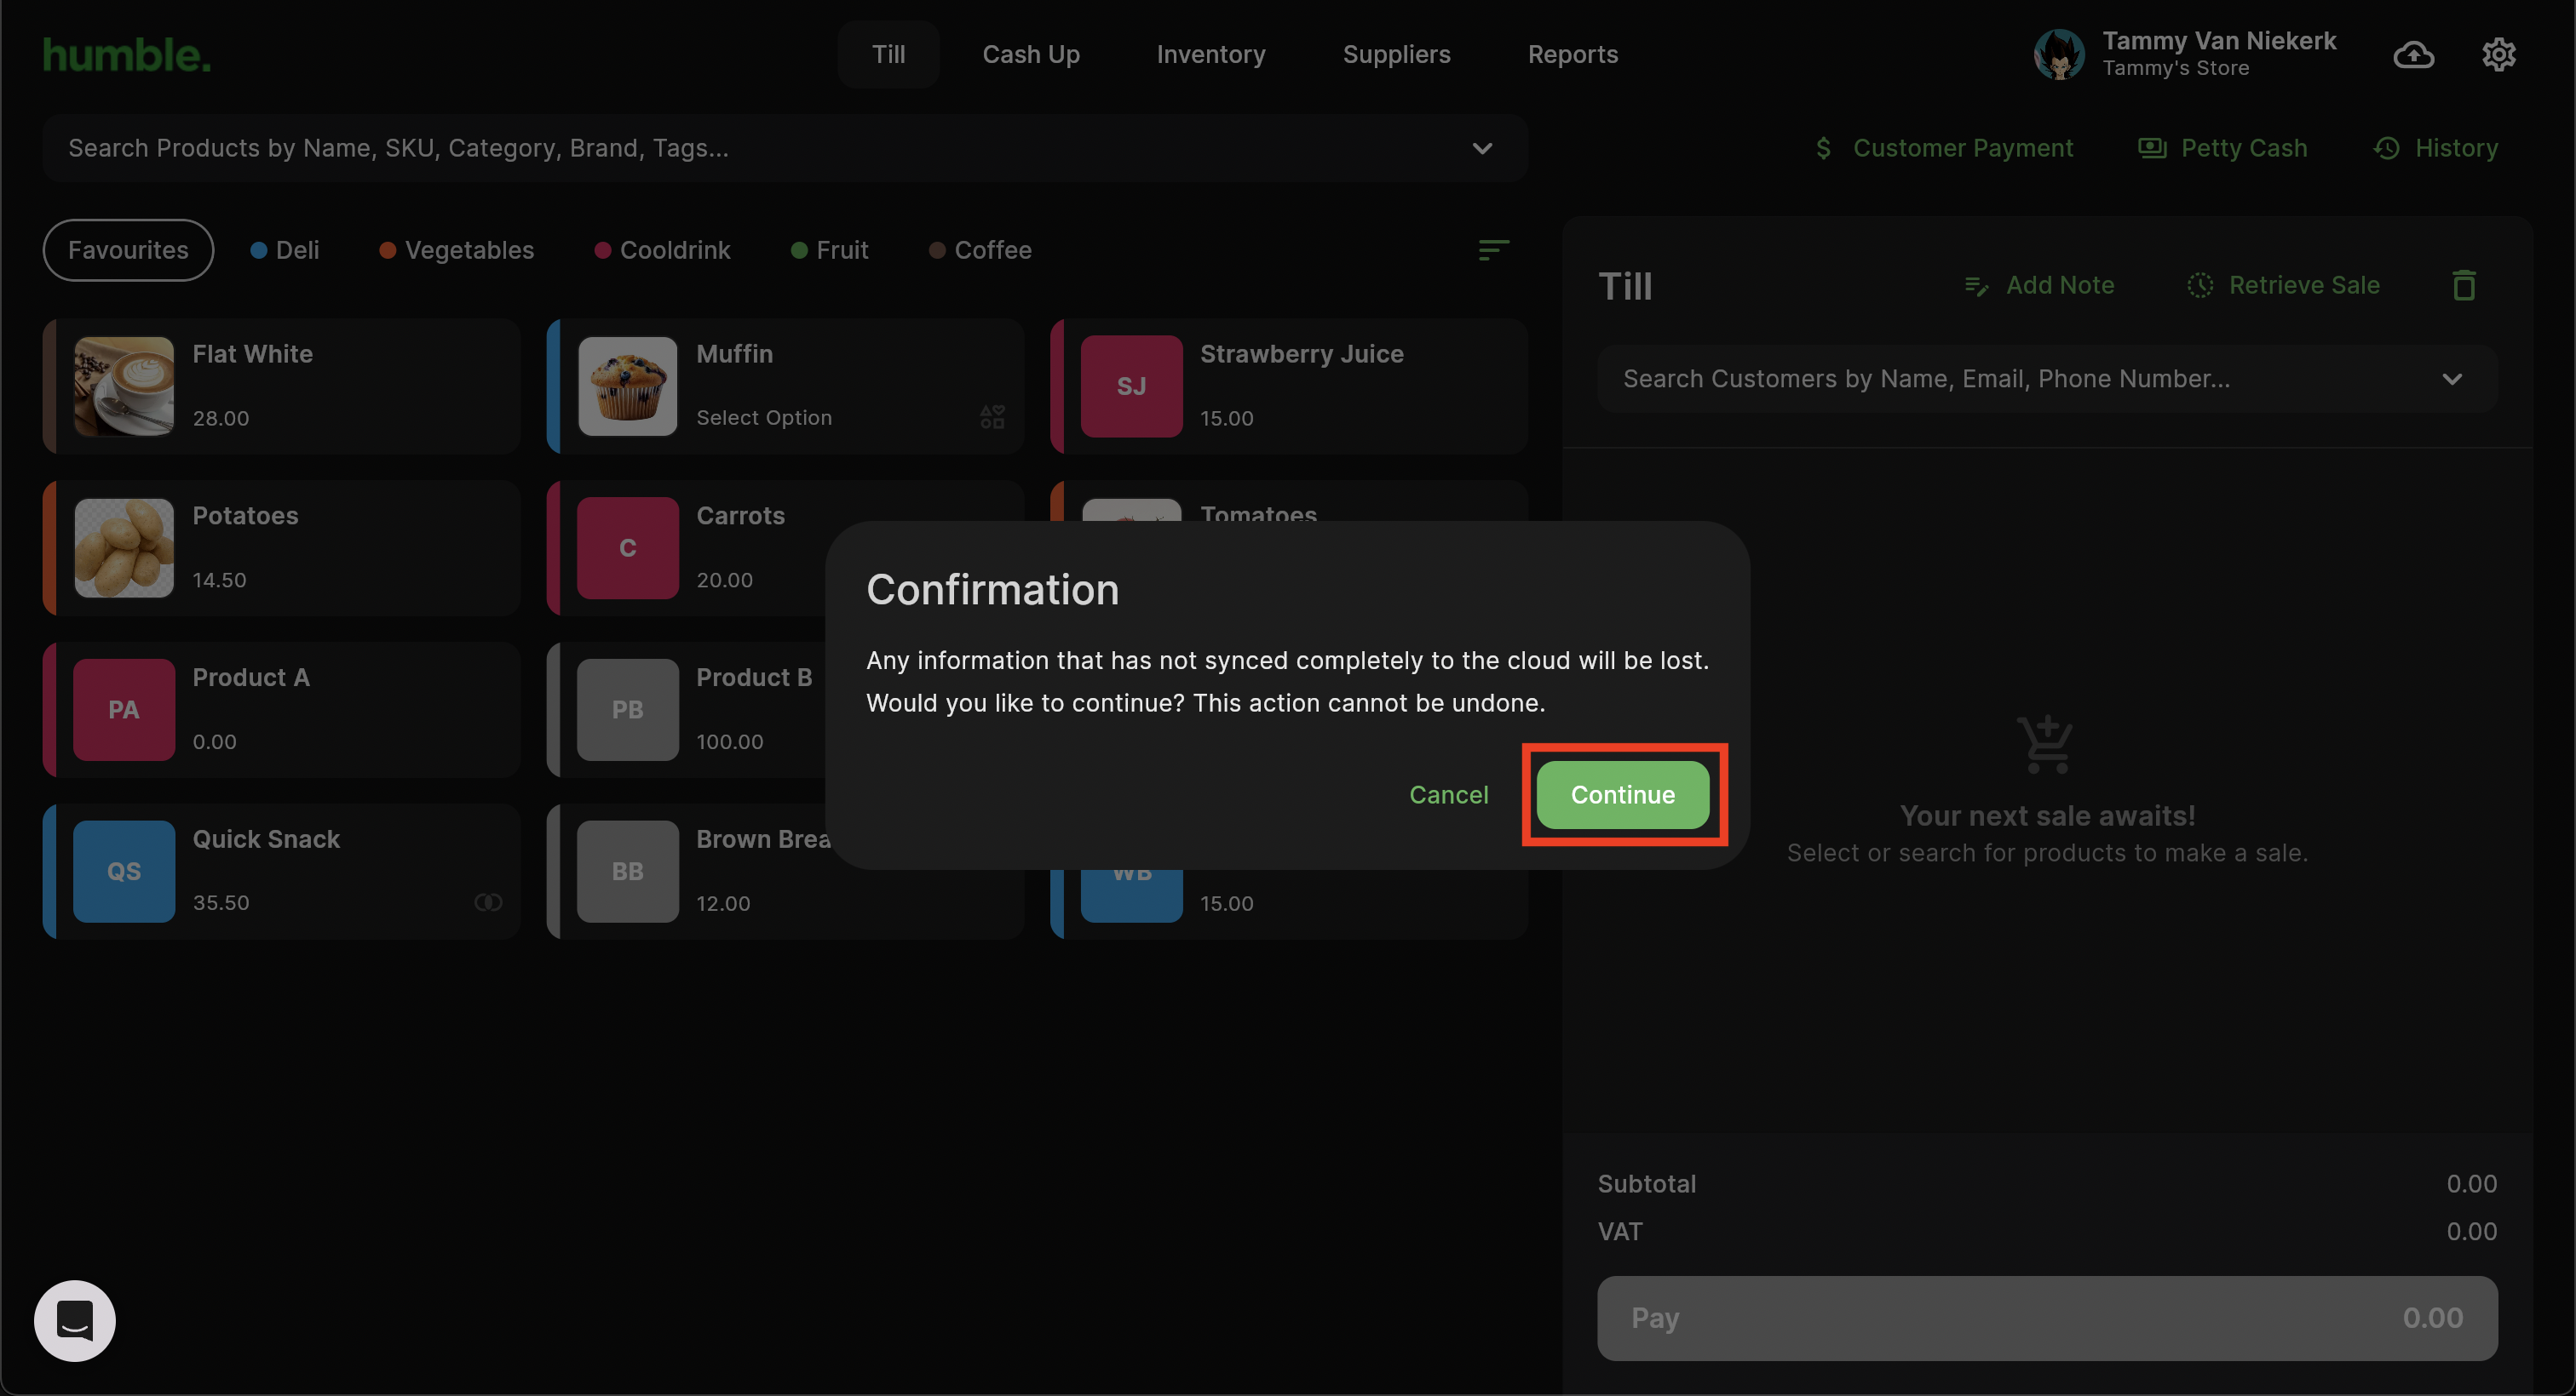Image resolution: width=2576 pixels, height=1396 pixels.
Task: Click the History clock icon
Action: [x=2387, y=148]
